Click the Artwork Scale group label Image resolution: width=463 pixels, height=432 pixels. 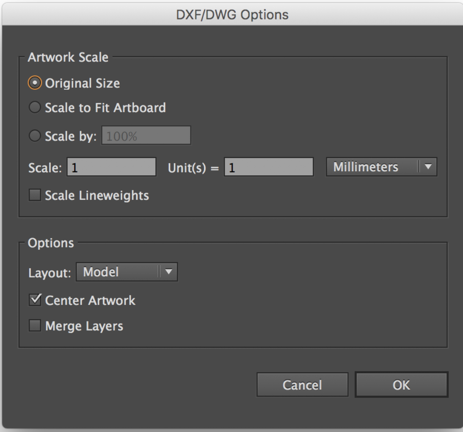[x=68, y=57]
